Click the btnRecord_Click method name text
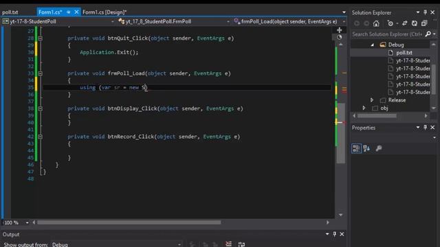Viewport: 440px width, 247px height. [x=131, y=137]
